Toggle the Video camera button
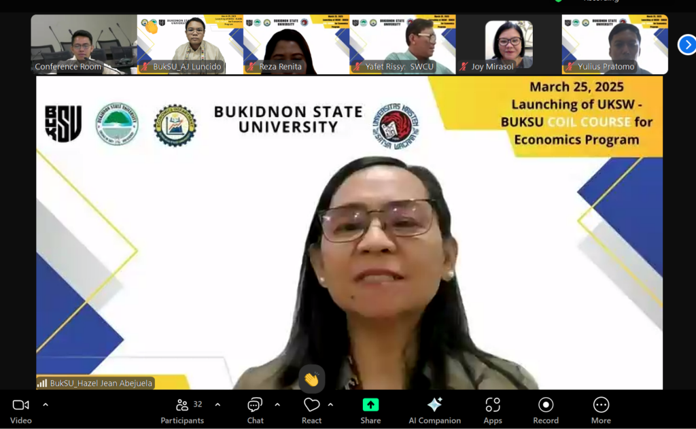The width and height of the screenshot is (696, 429). pos(21,411)
